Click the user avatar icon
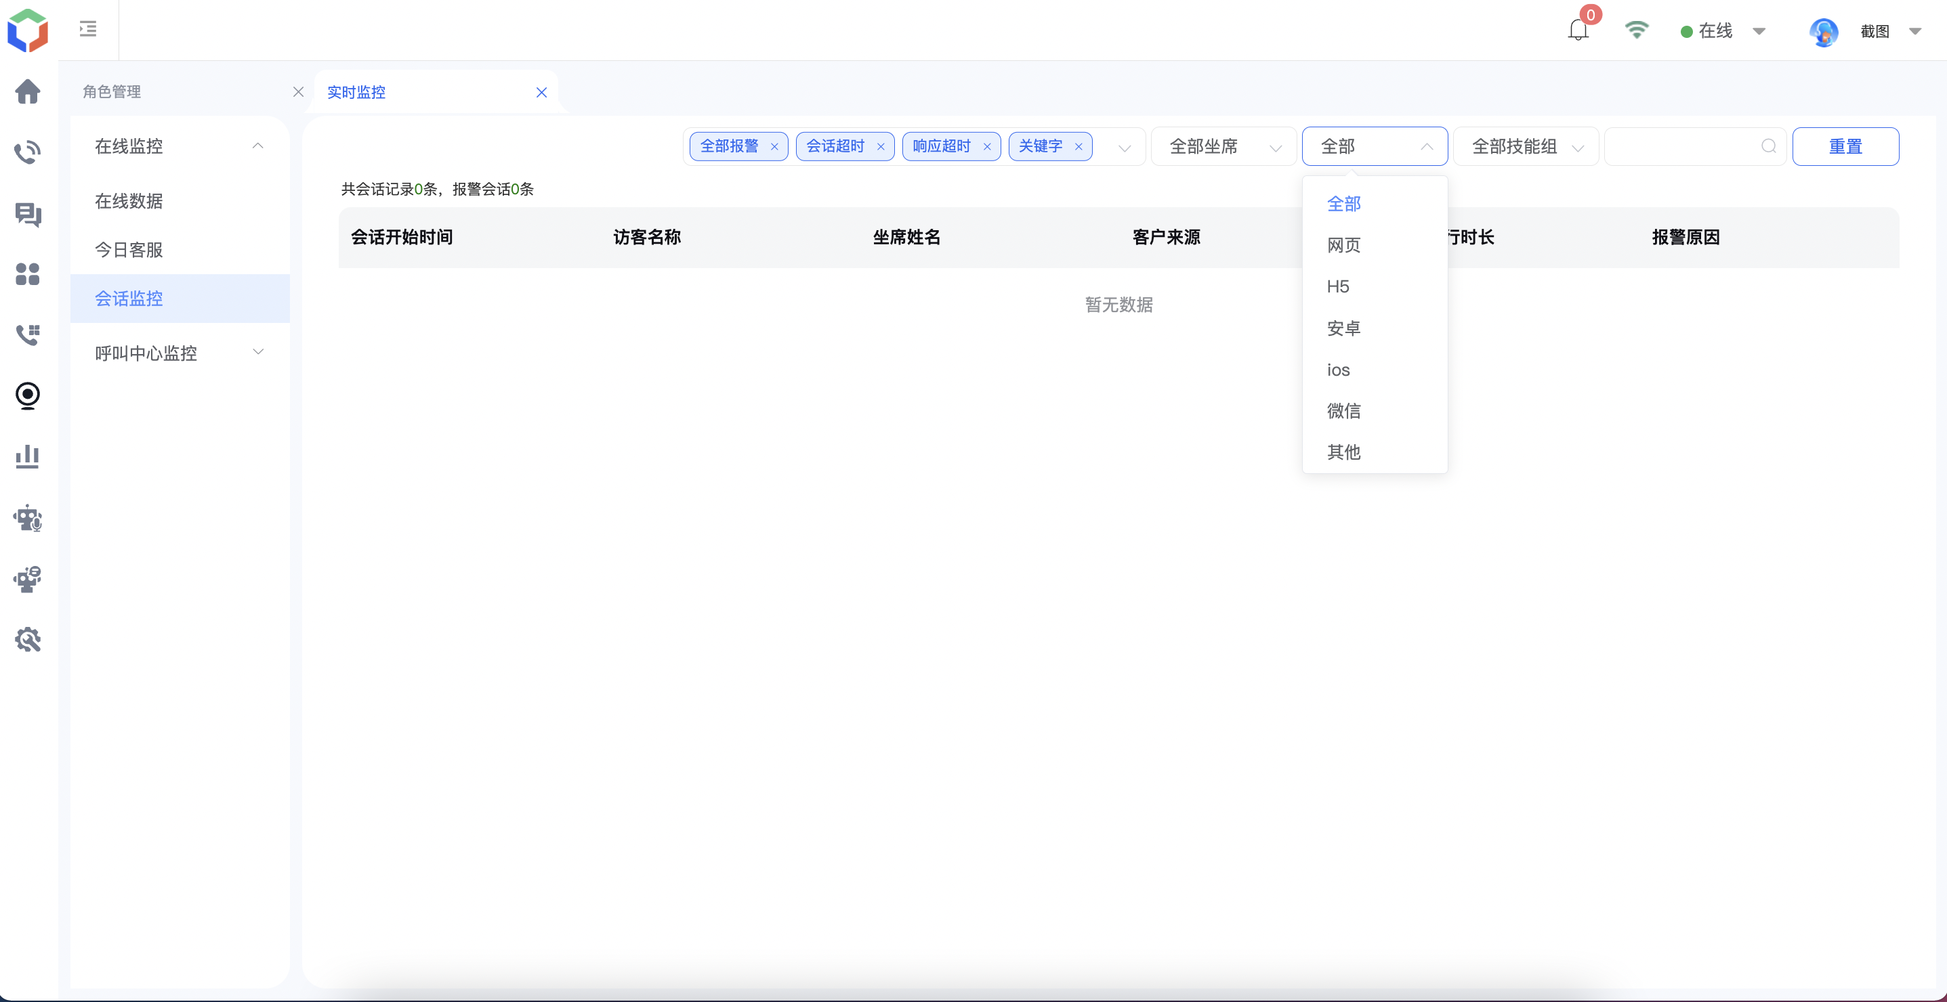 tap(1824, 32)
